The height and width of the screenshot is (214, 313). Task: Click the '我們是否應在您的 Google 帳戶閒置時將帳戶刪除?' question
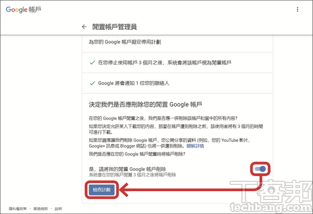[x=137, y=154]
